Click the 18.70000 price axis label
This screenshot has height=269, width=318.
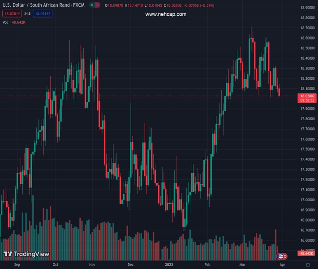[x=307, y=28]
